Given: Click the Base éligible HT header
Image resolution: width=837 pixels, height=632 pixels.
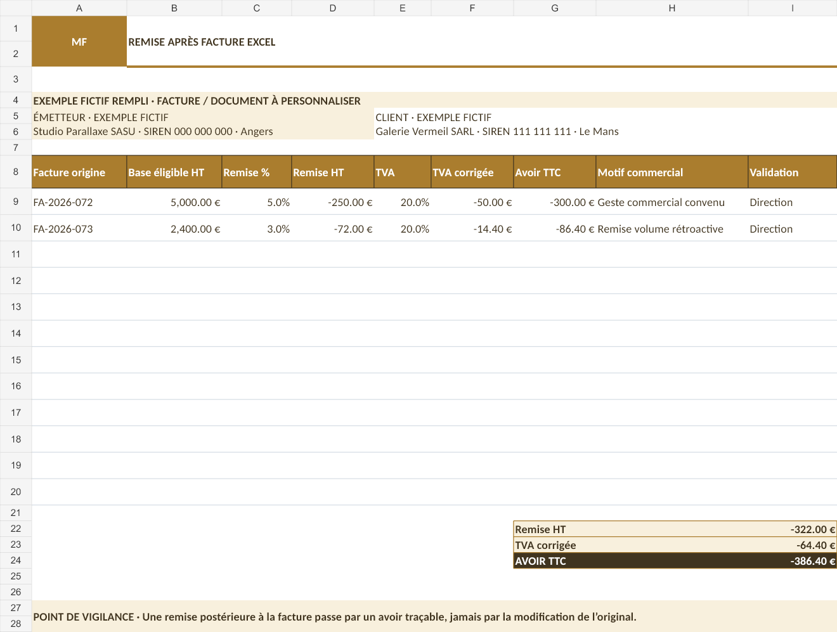Looking at the screenshot, I should click(x=174, y=172).
